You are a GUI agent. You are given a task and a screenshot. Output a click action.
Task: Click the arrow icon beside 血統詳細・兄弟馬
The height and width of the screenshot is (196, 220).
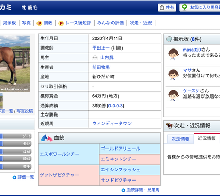click(123, 190)
